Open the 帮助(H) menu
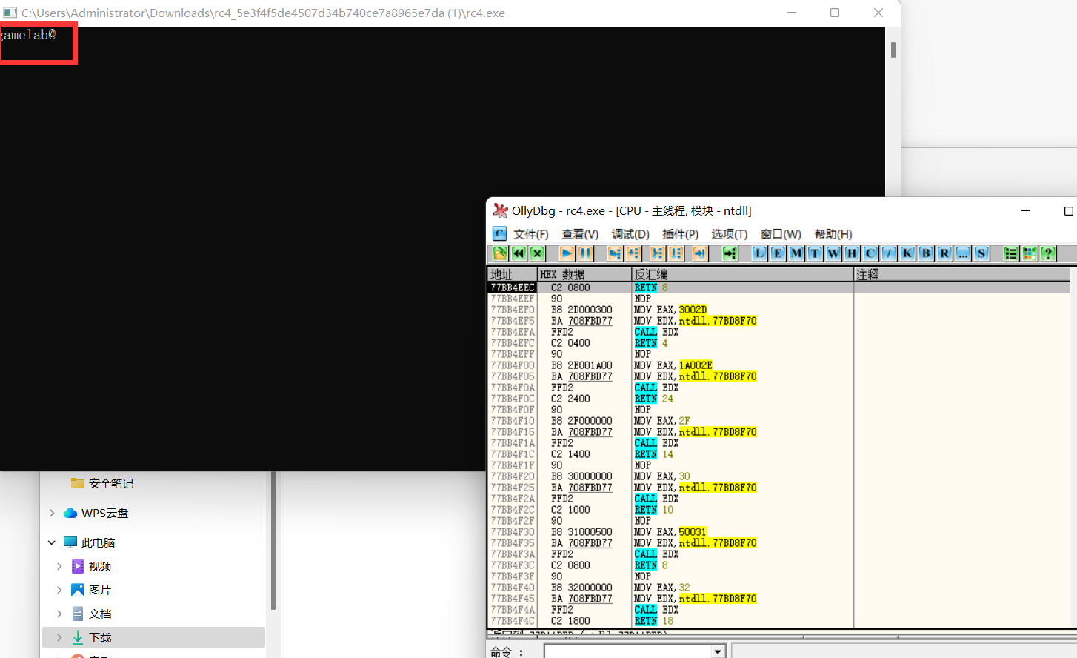Image resolution: width=1077 pixels, height=658 pixels. pyautogui.click(x=833, y=234)
